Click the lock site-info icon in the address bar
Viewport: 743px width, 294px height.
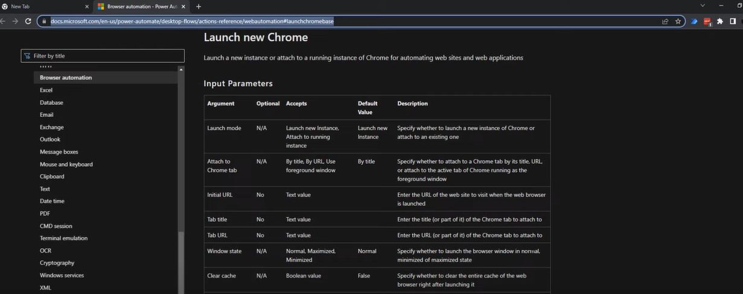point(43,21)
